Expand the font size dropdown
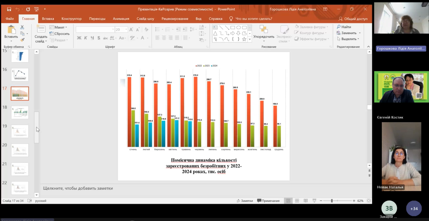Viewport: 429px width, 221px height. (126, 30)
